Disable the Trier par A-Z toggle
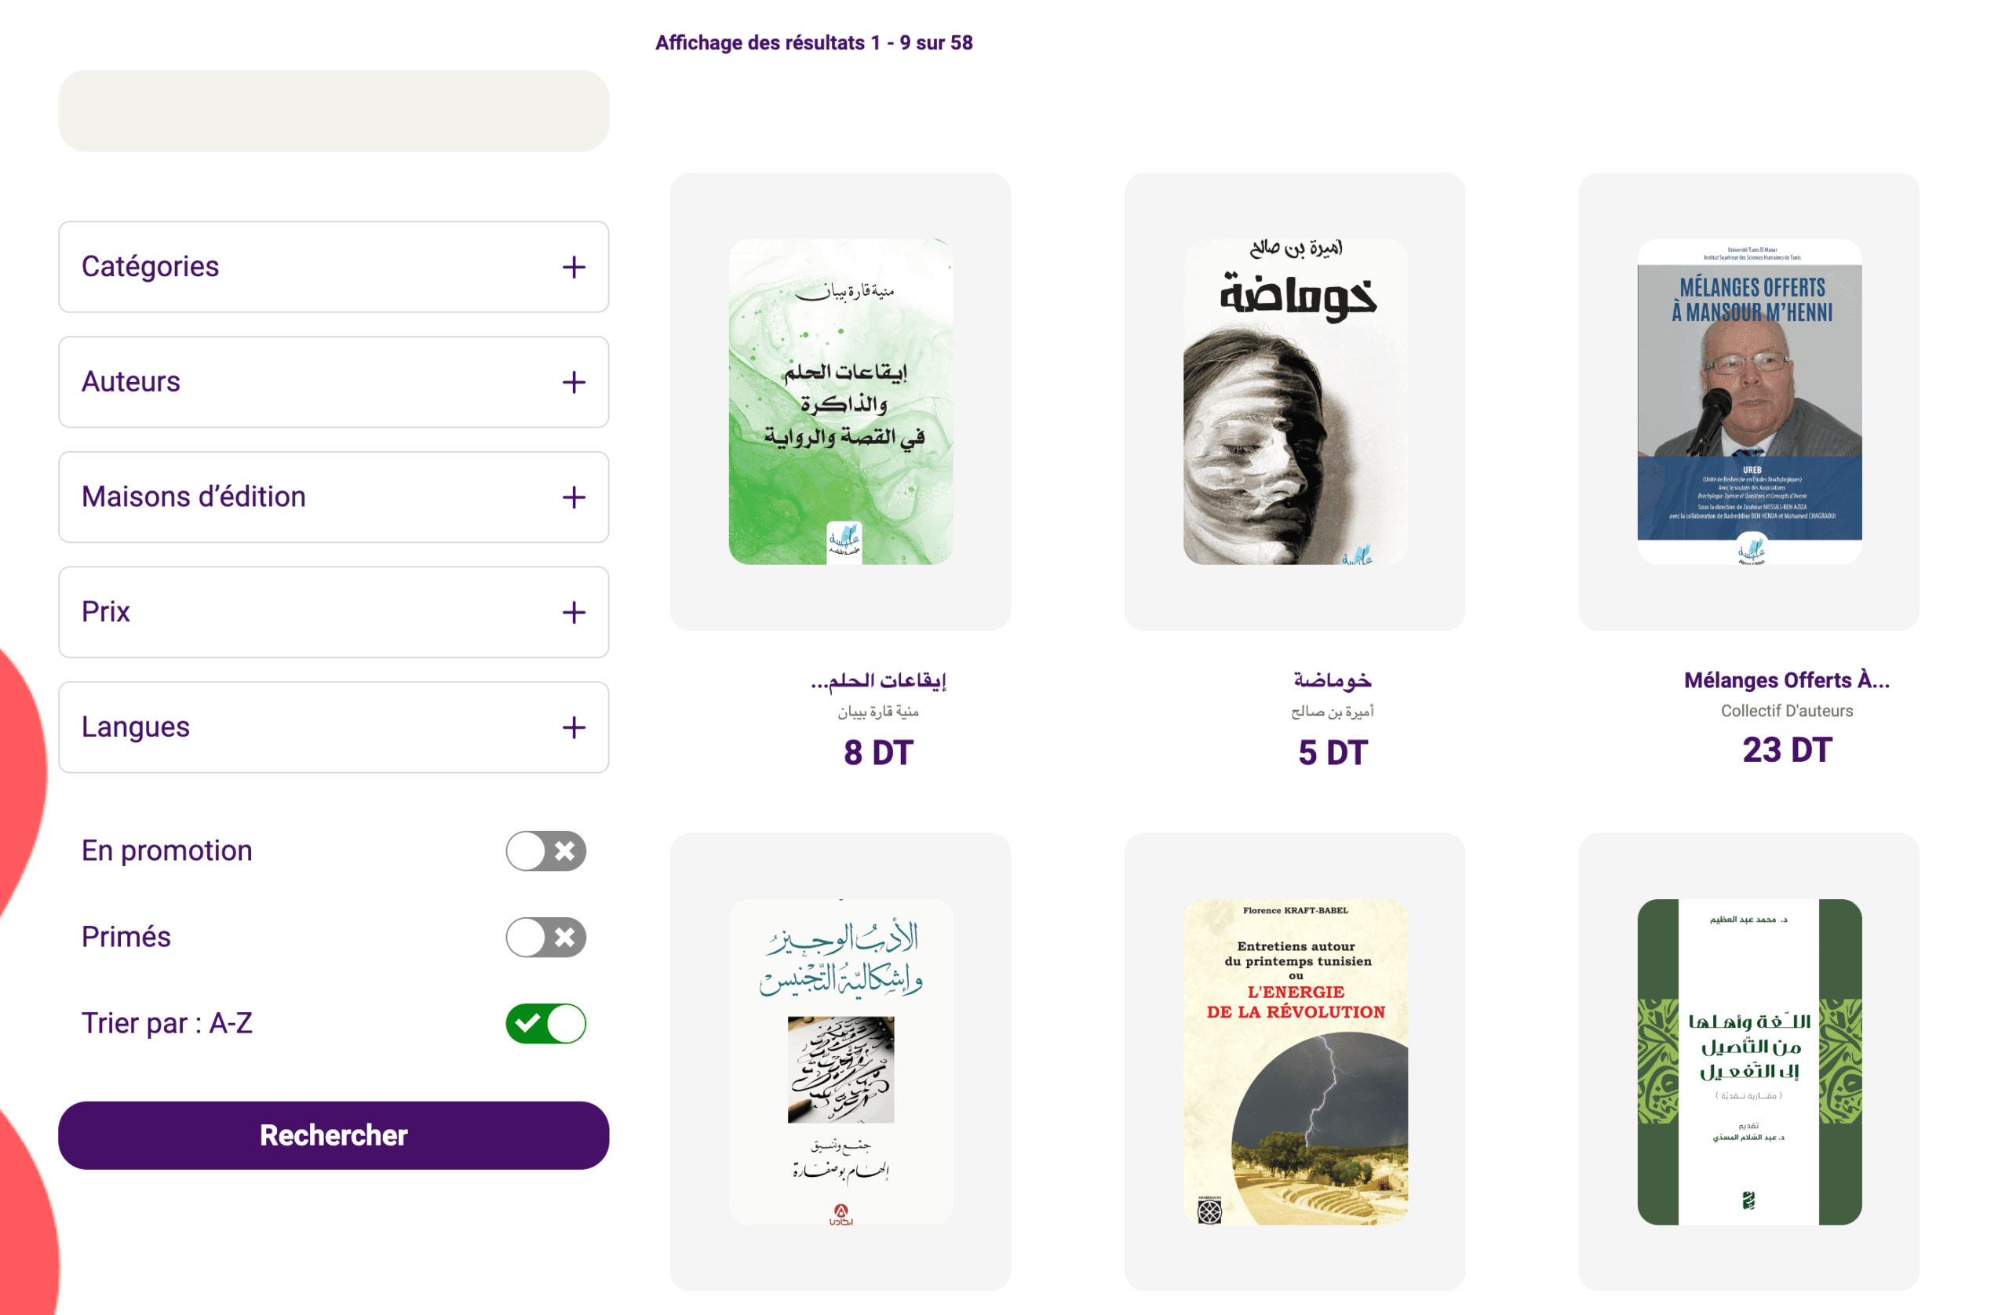Image resolution: width=2009 pixels, height=1315 pixels. click(545, 1024)
